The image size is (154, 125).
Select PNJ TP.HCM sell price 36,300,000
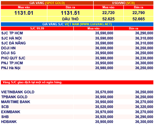[x=144, y=63]
